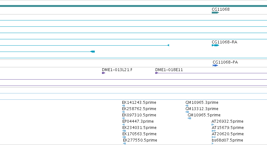This screenshot has height=145, width=267.
Task: Select the EK170563.5prime label
Action: [x=139, y=134]
